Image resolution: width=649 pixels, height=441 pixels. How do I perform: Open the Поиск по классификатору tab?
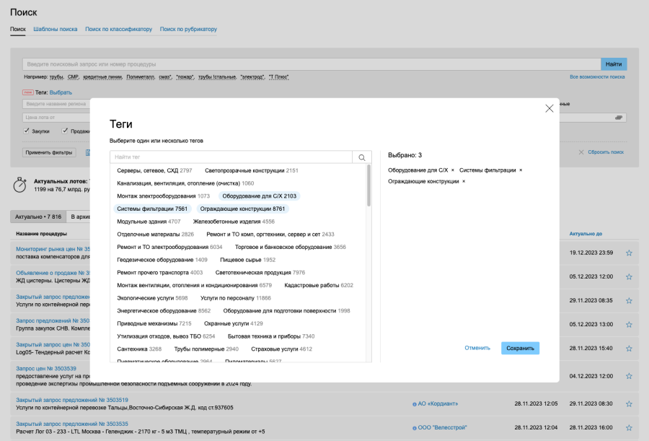[x=118, y=30]
